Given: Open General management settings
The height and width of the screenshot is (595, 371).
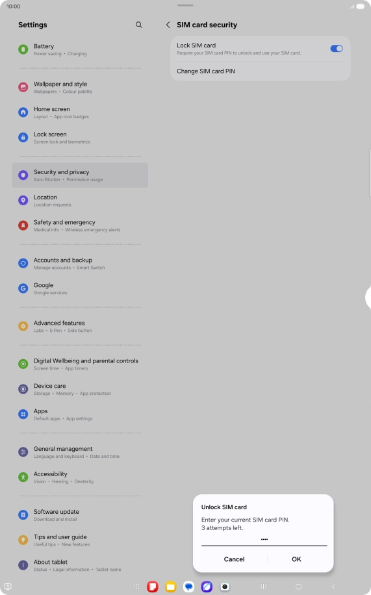Looking at the screenshot, I should (x=80, y=452).
